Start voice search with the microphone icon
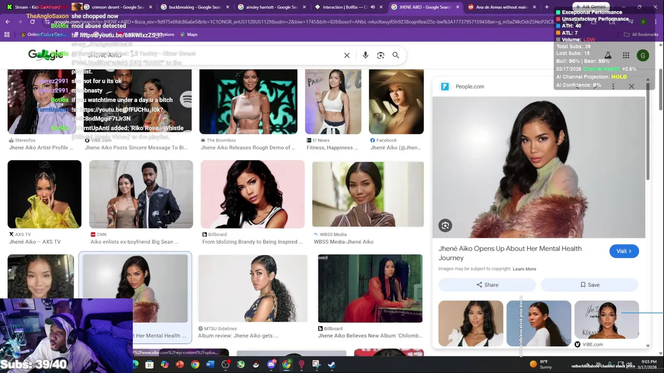664x373 pixels. (365, 55)
